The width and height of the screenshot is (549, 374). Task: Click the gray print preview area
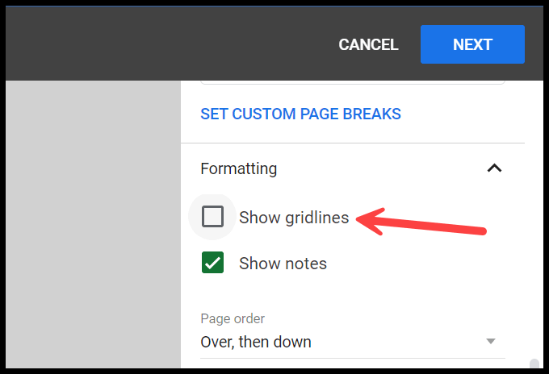pyautogui.click(x=93, y=226)
